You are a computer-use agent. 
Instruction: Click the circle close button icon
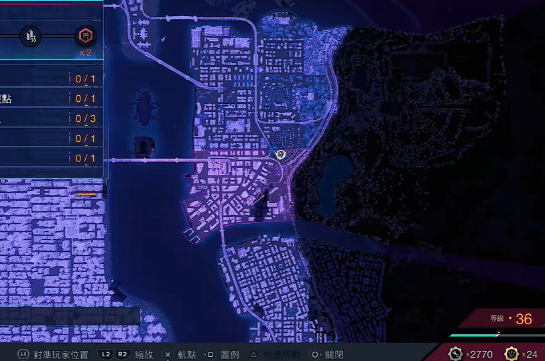tap(314, 355)
